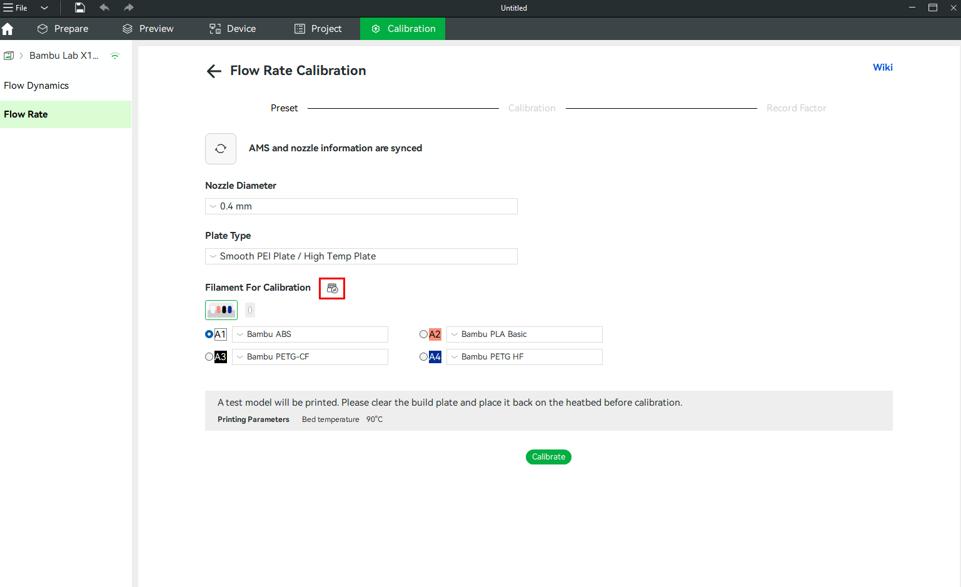Minimize the application window

click(x=912, y=8)
